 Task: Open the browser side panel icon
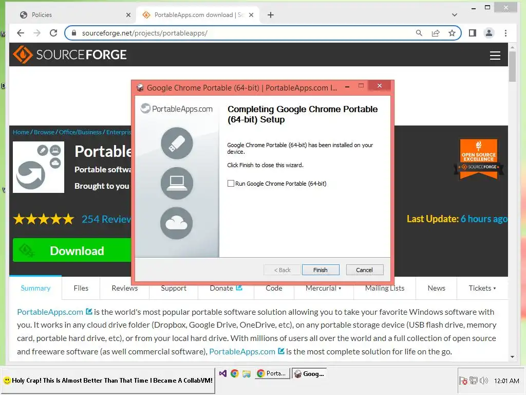tap(473, 33)
